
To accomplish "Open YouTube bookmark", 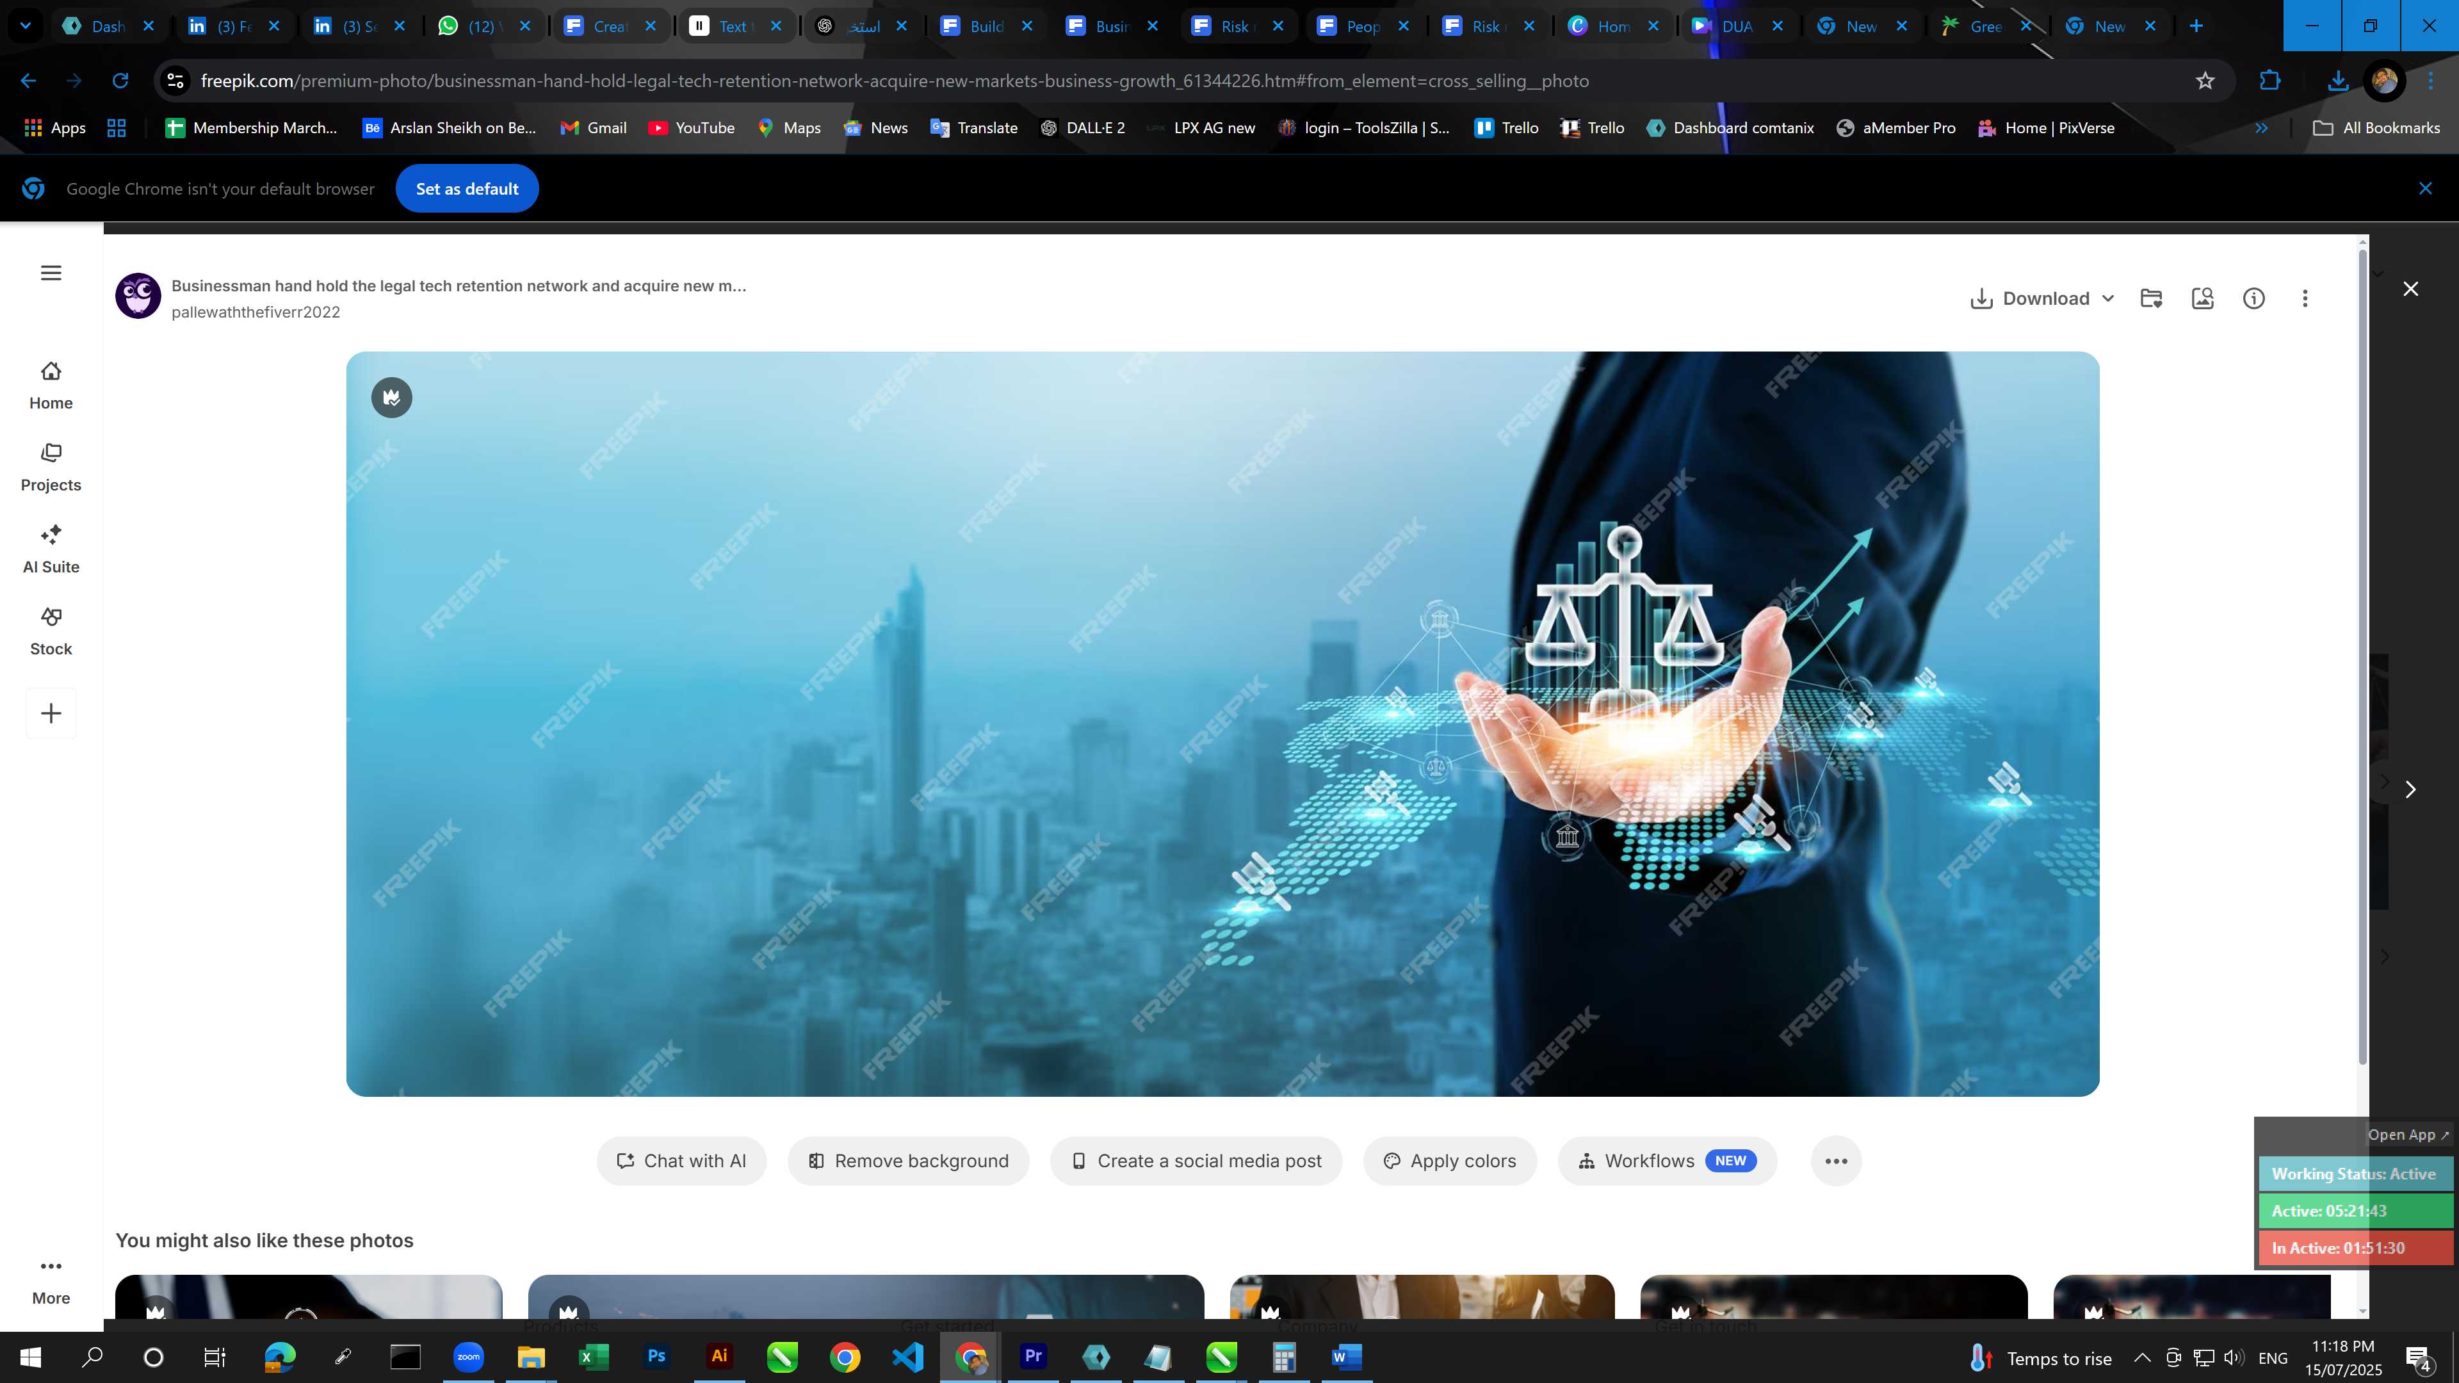I will point(691,128).
